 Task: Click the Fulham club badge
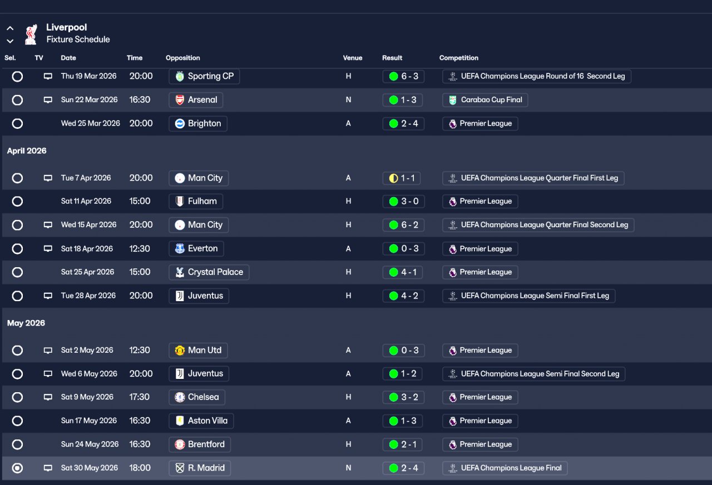(x=180, y=201)
